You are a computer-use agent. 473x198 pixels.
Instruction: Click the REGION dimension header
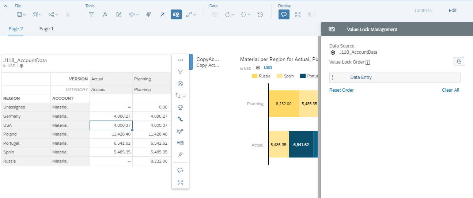coord(26,98)
